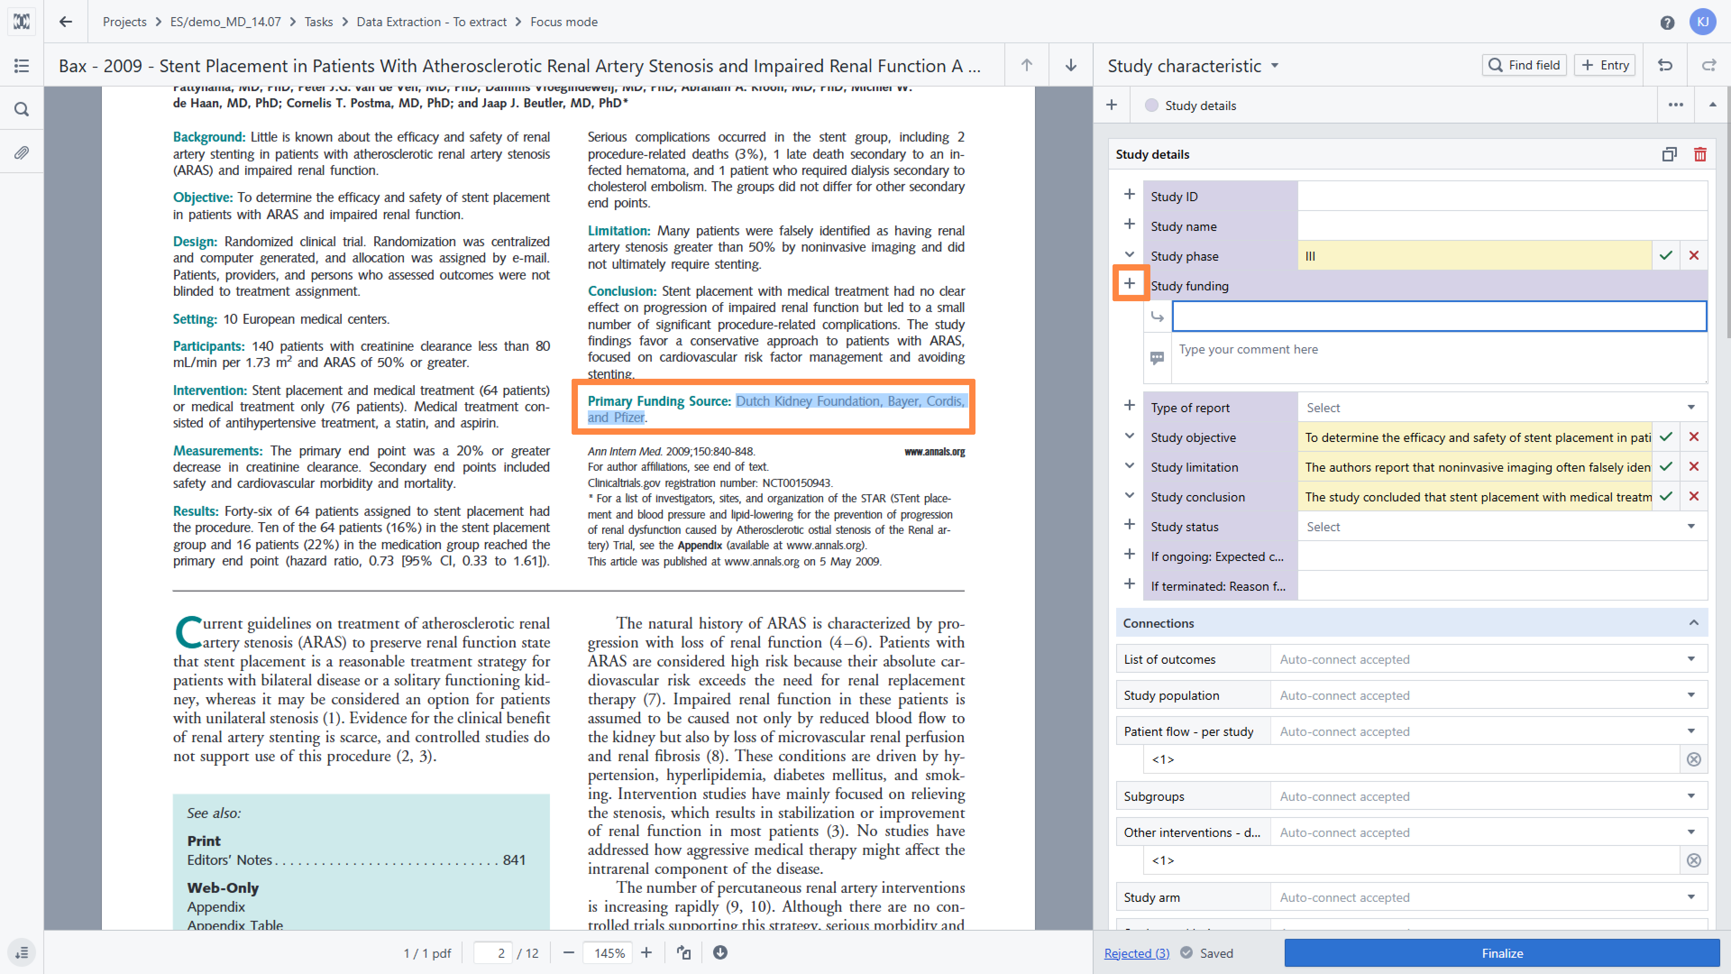Collapse the Study details panel arrow
The width and height of the screenshot is (1731, 974).
1713,105
